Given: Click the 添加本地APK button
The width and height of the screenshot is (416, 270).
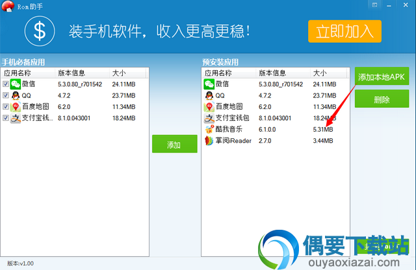Looking at the screenshot, I should pos(382,77).
